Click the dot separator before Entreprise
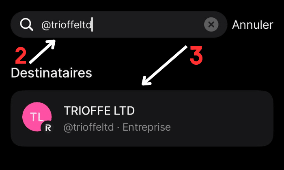This screenshot has height=170, width=284. 119,127
